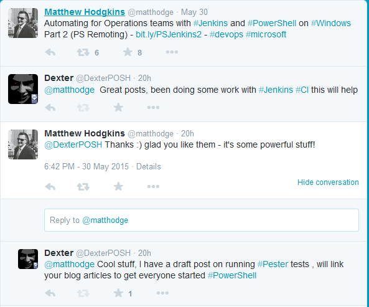Open the @matthodge mention in the Pester tweet
This screenshot has width=369, height=307.
70,264
